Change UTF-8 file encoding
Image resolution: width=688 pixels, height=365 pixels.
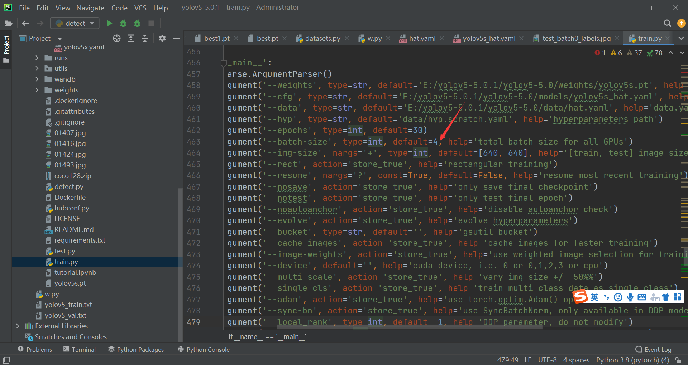547,360
